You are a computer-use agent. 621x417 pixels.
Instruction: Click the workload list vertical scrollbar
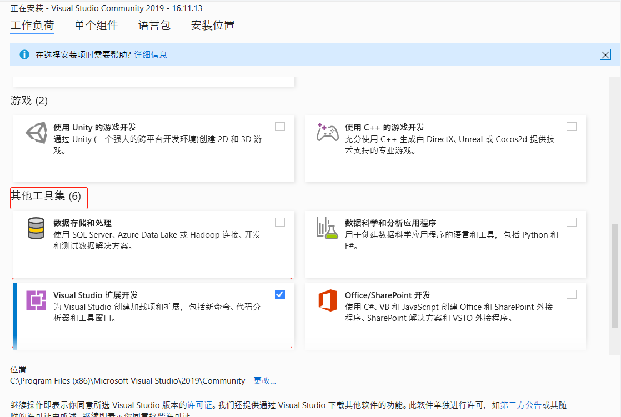(x=614, y=276)
